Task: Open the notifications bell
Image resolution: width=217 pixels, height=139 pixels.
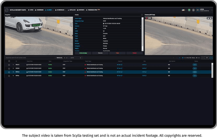Action: 193,10
